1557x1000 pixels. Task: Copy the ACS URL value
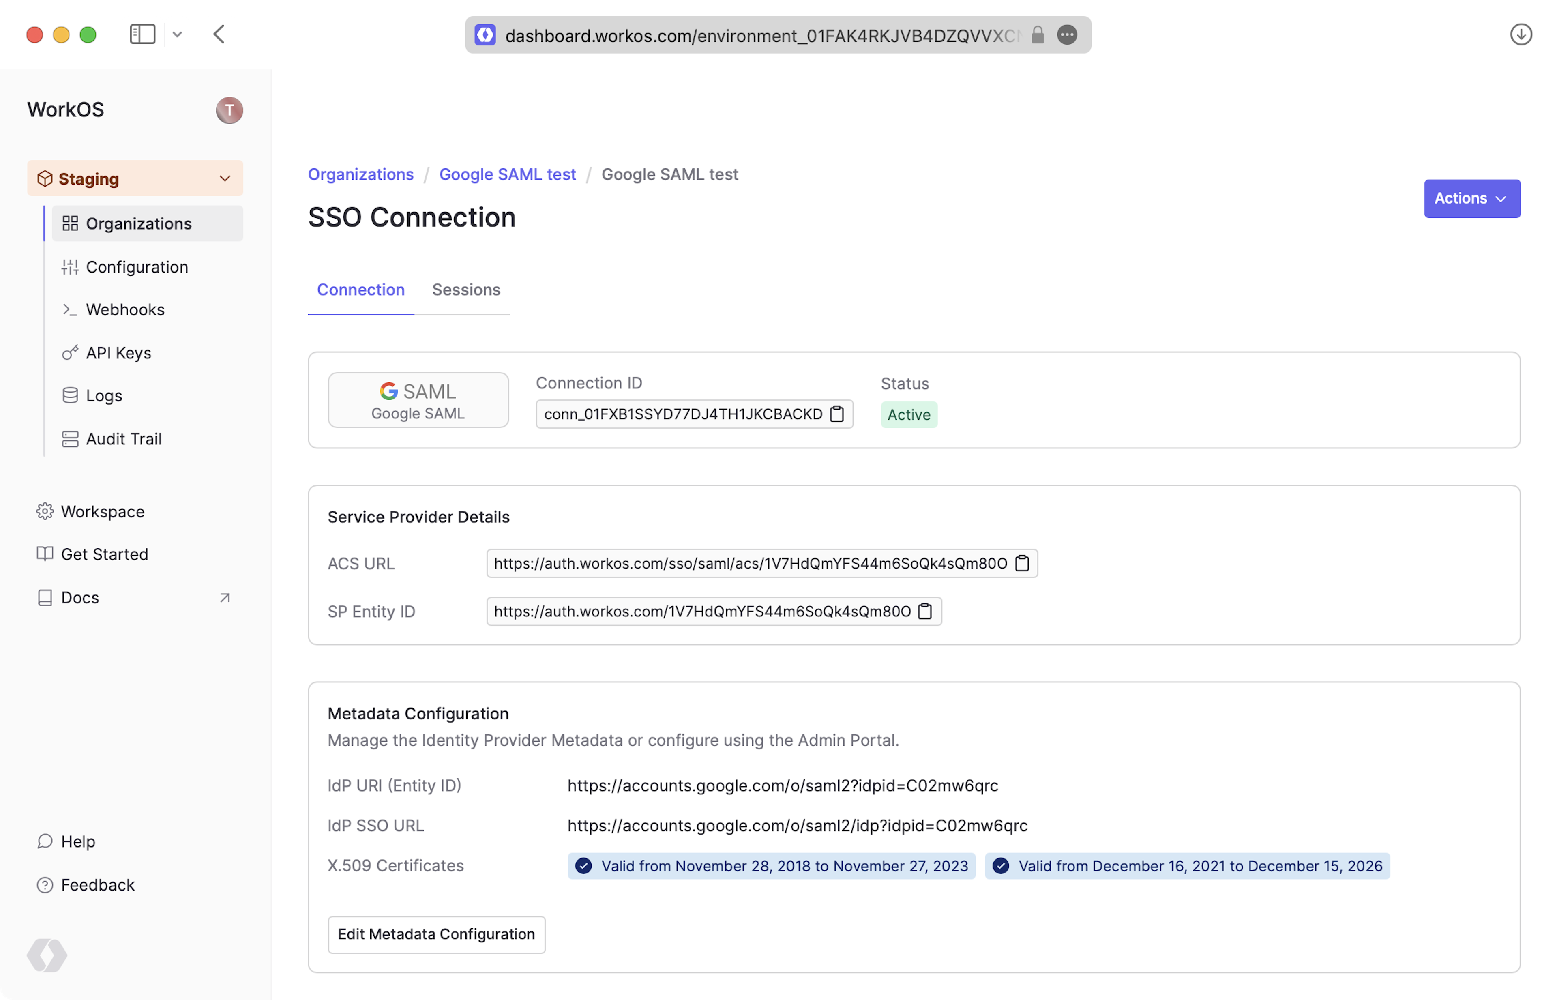(1022, 563)
